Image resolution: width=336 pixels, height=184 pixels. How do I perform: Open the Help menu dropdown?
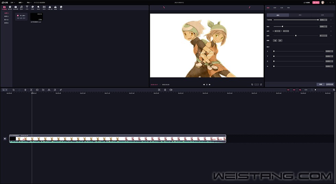pyautogui.click(x=29, y=2)
